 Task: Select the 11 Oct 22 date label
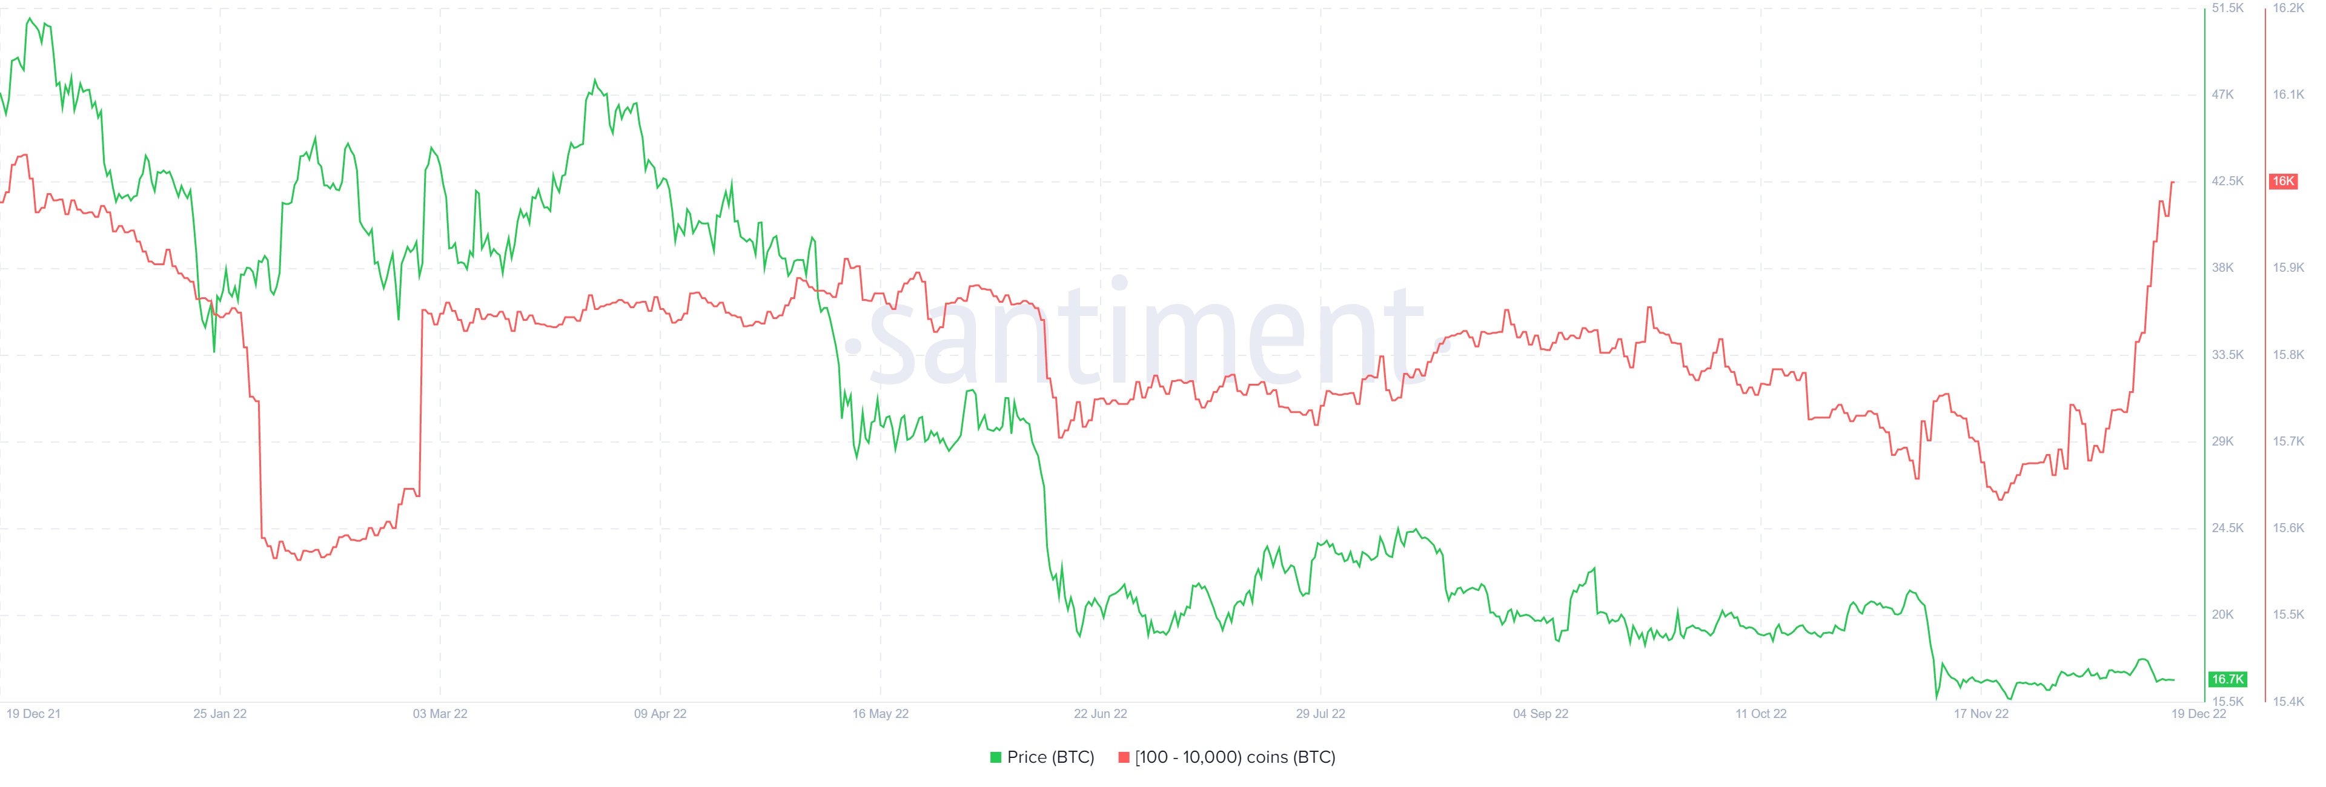click(x=1761, y=714)
